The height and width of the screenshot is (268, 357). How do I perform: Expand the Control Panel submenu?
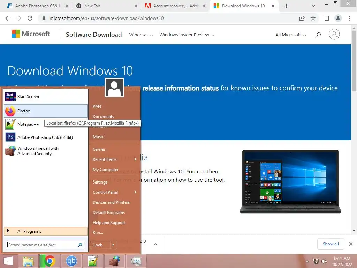[x=114, y=192]
